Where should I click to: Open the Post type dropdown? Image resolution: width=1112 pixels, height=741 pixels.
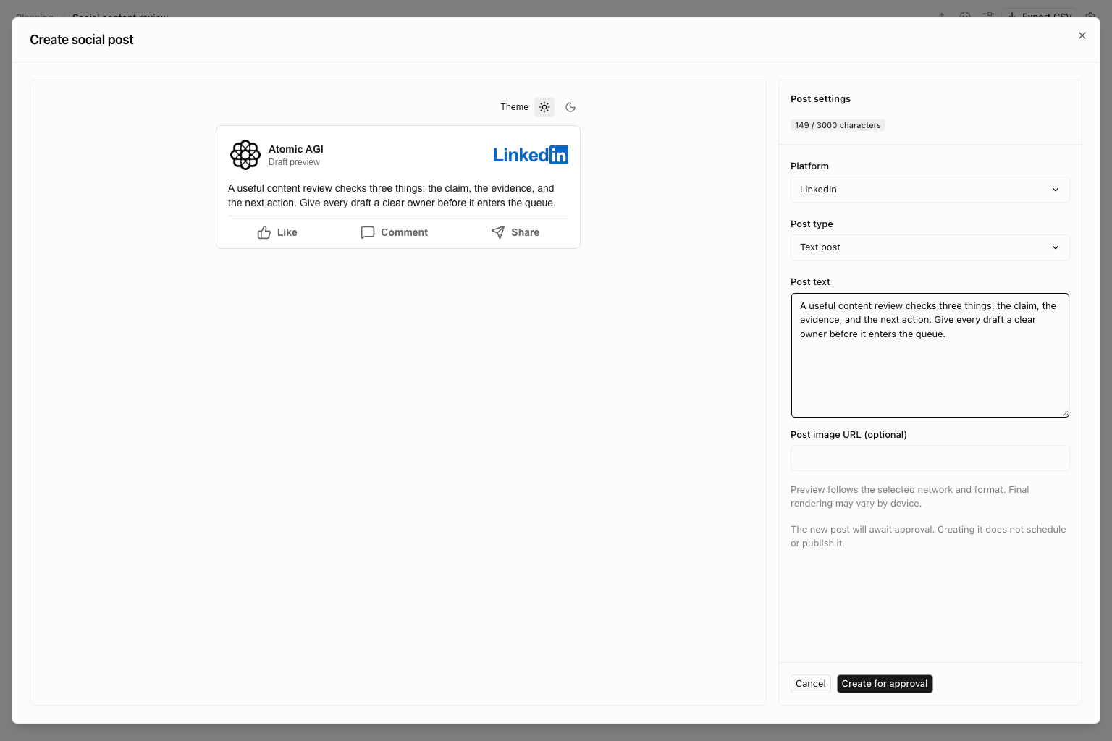pos(930,247)
